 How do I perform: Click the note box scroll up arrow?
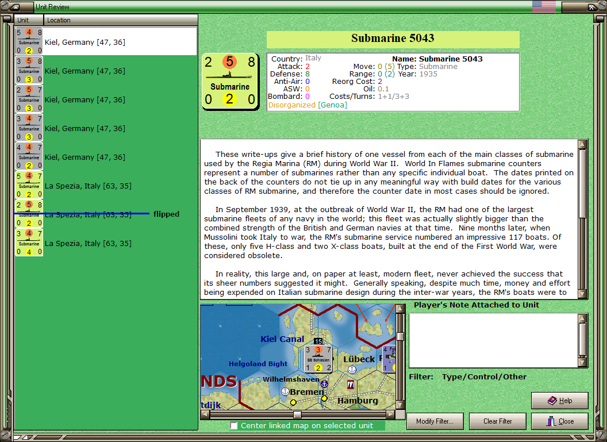(582, 318)
